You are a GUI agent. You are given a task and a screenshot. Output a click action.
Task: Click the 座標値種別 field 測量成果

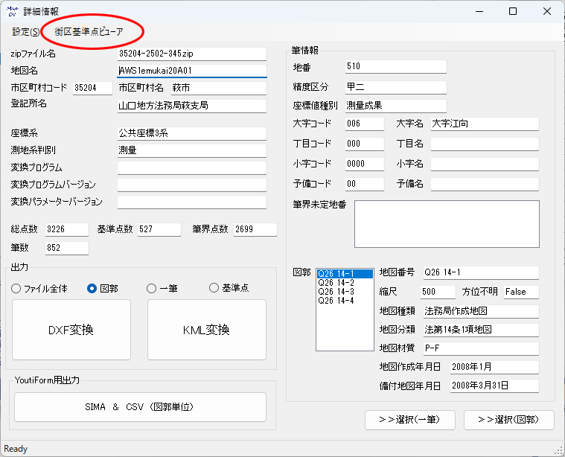point(395,106)
